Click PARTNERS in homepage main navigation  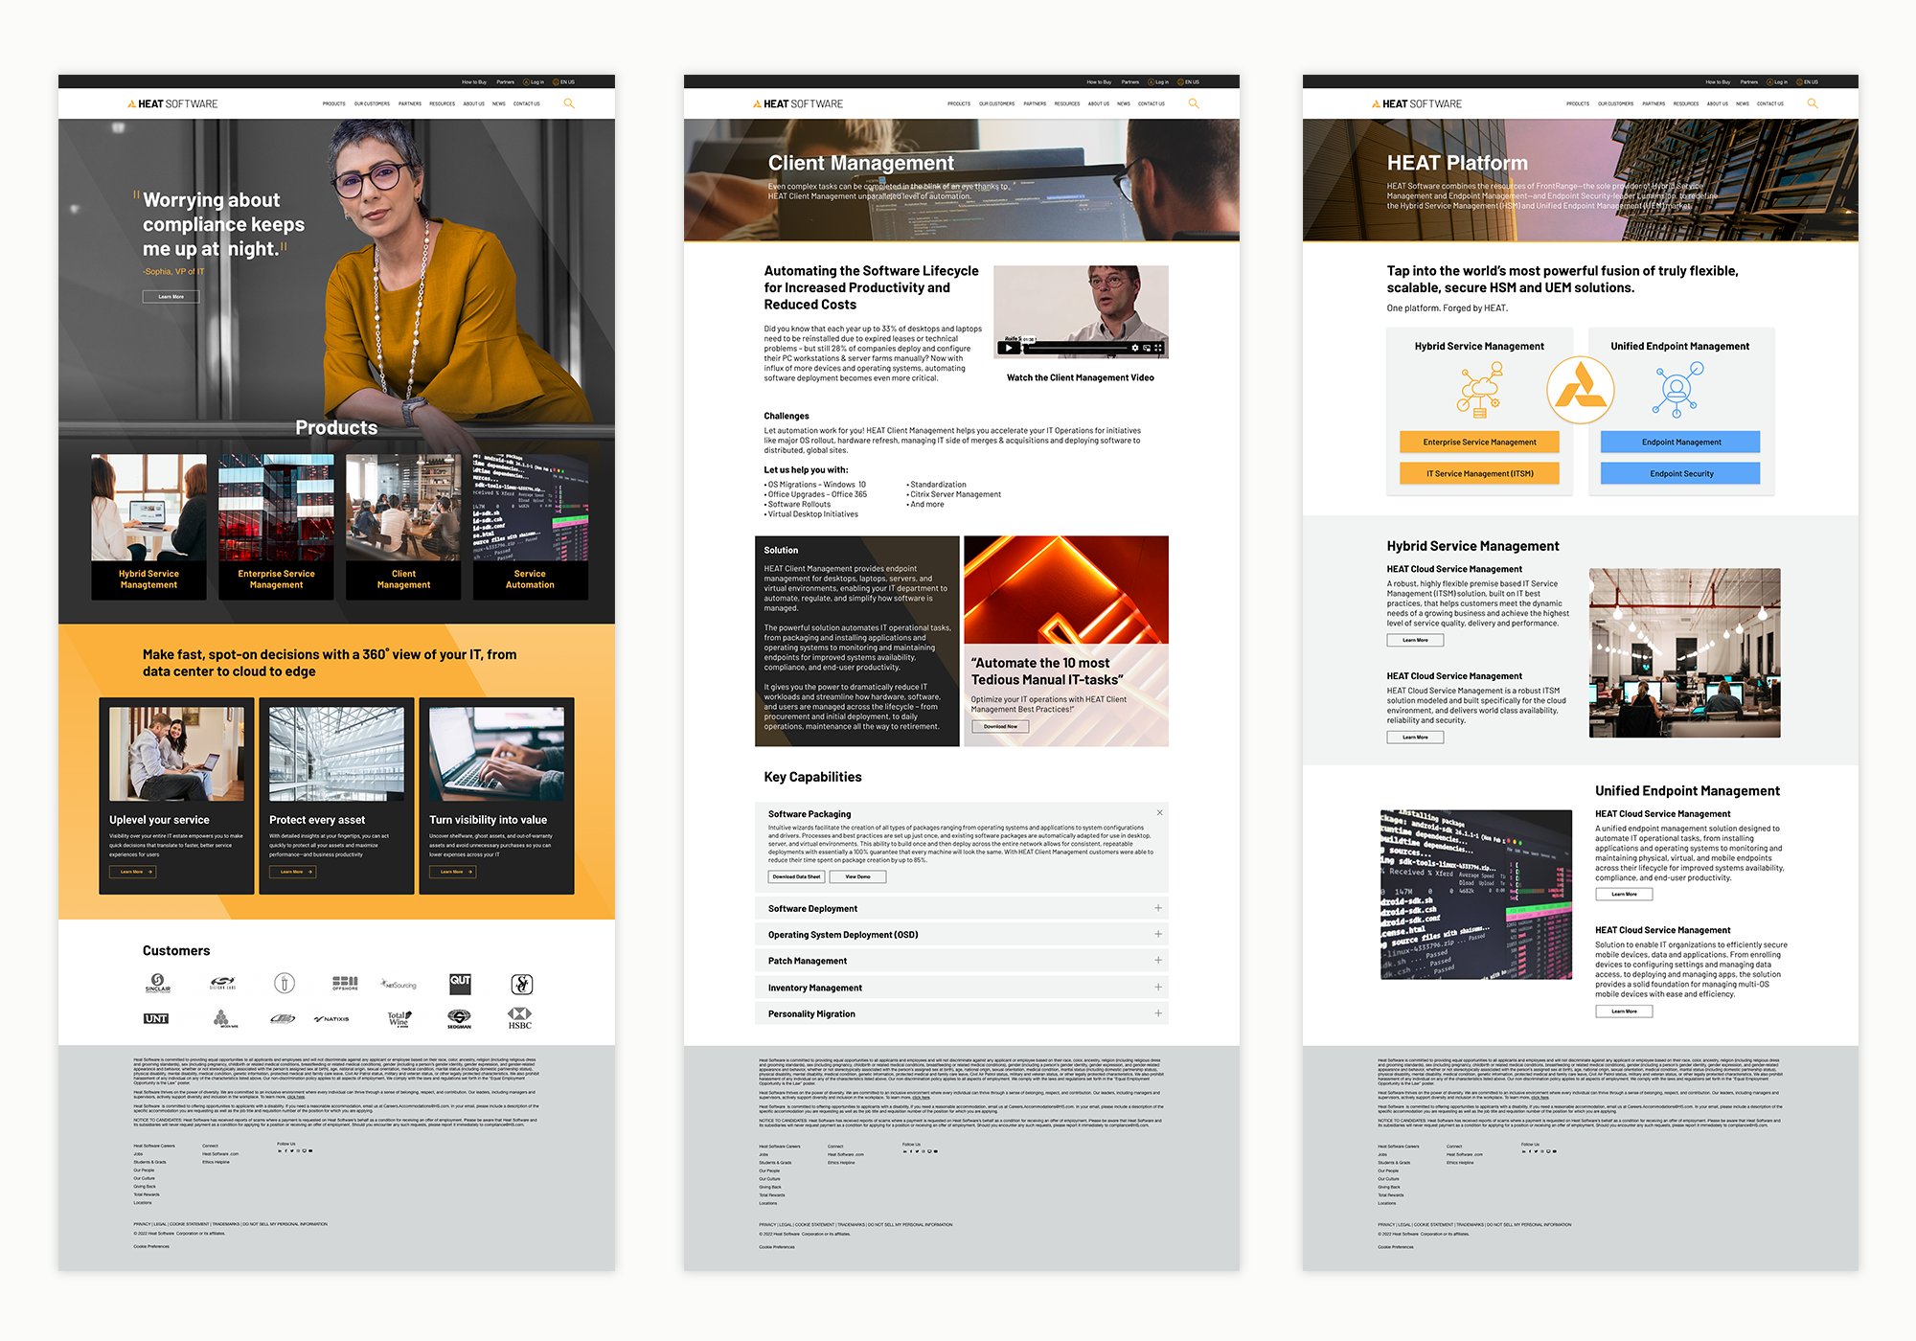[410, 103]
